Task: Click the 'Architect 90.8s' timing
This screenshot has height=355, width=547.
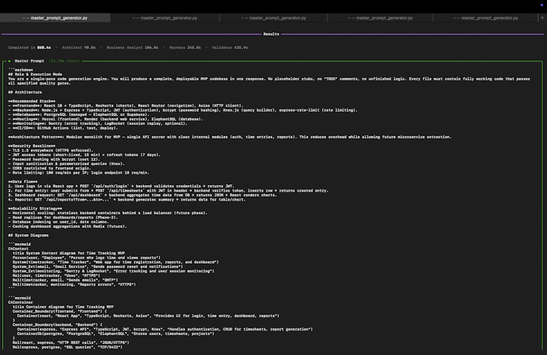Action: point(79,47)
